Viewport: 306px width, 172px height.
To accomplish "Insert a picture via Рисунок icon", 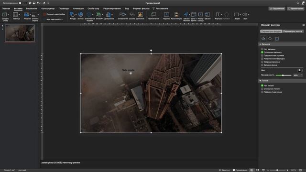I will click(x=26, y=15).
